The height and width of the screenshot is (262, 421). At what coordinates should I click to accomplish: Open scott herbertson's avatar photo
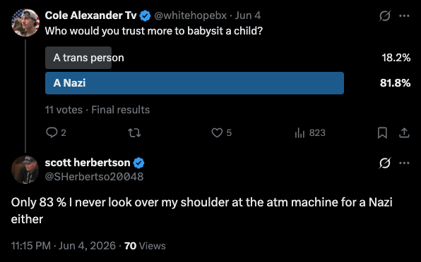25,170
